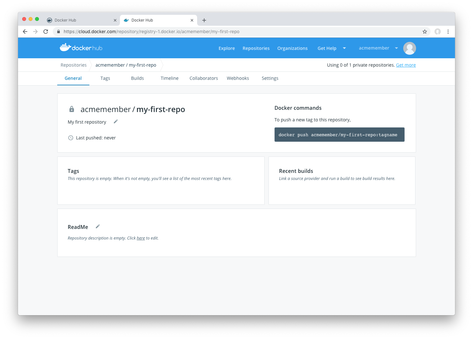The width and height of the screenshot is (473, 339).
Task: Switch to the Webhooks tab
Action: point(238,78)
